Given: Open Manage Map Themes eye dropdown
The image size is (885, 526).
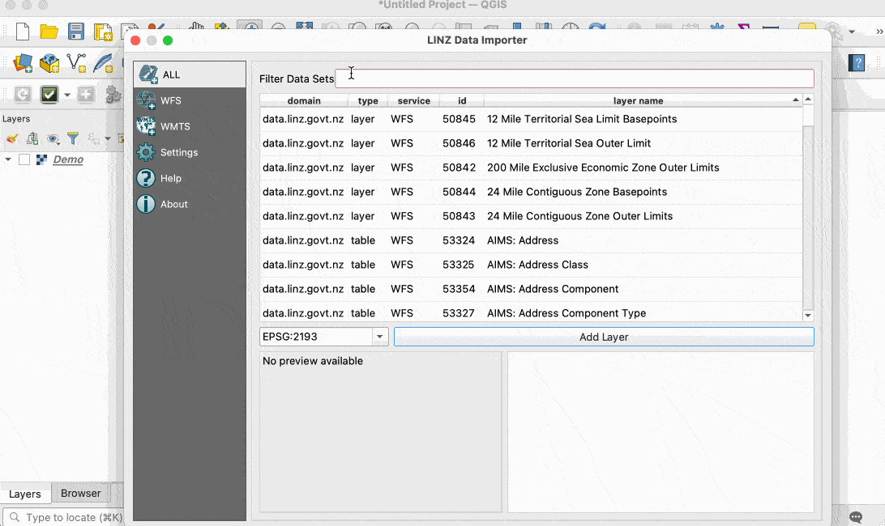Looking at the screenshot, I should [x=53, y=138].
